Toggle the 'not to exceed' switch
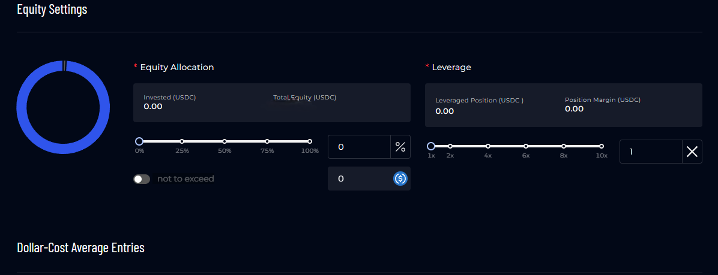 click(142, 179)
